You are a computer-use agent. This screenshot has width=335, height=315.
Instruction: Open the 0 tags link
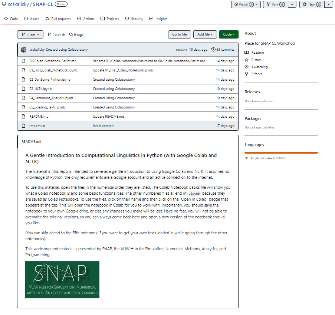(76, 34)
